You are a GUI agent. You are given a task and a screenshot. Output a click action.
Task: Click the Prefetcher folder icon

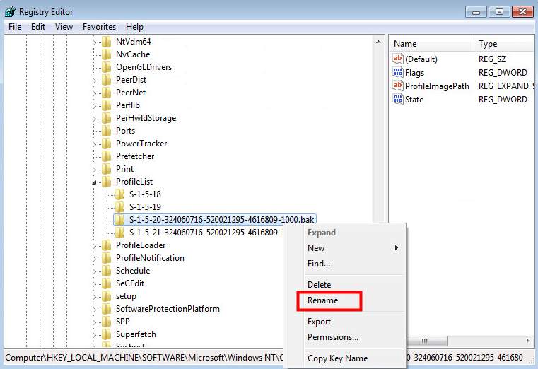pyautogui.click(x=106, y=156)
